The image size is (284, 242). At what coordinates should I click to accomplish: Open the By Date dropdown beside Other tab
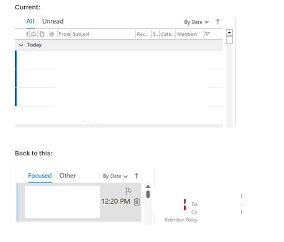(115, 176)
